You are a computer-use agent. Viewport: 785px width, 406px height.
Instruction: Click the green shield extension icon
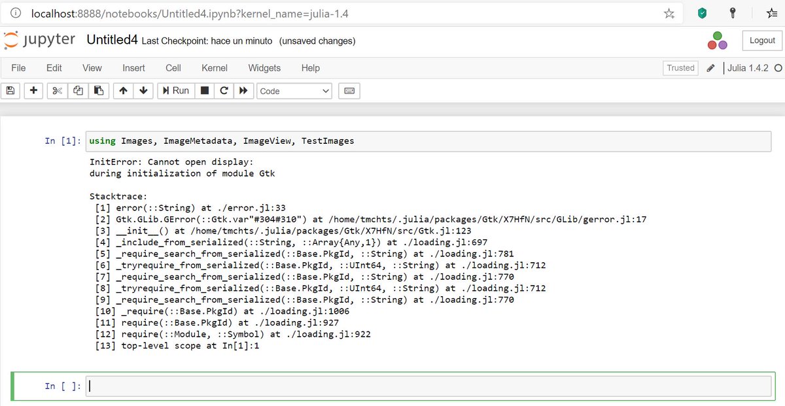click(703, 13)
